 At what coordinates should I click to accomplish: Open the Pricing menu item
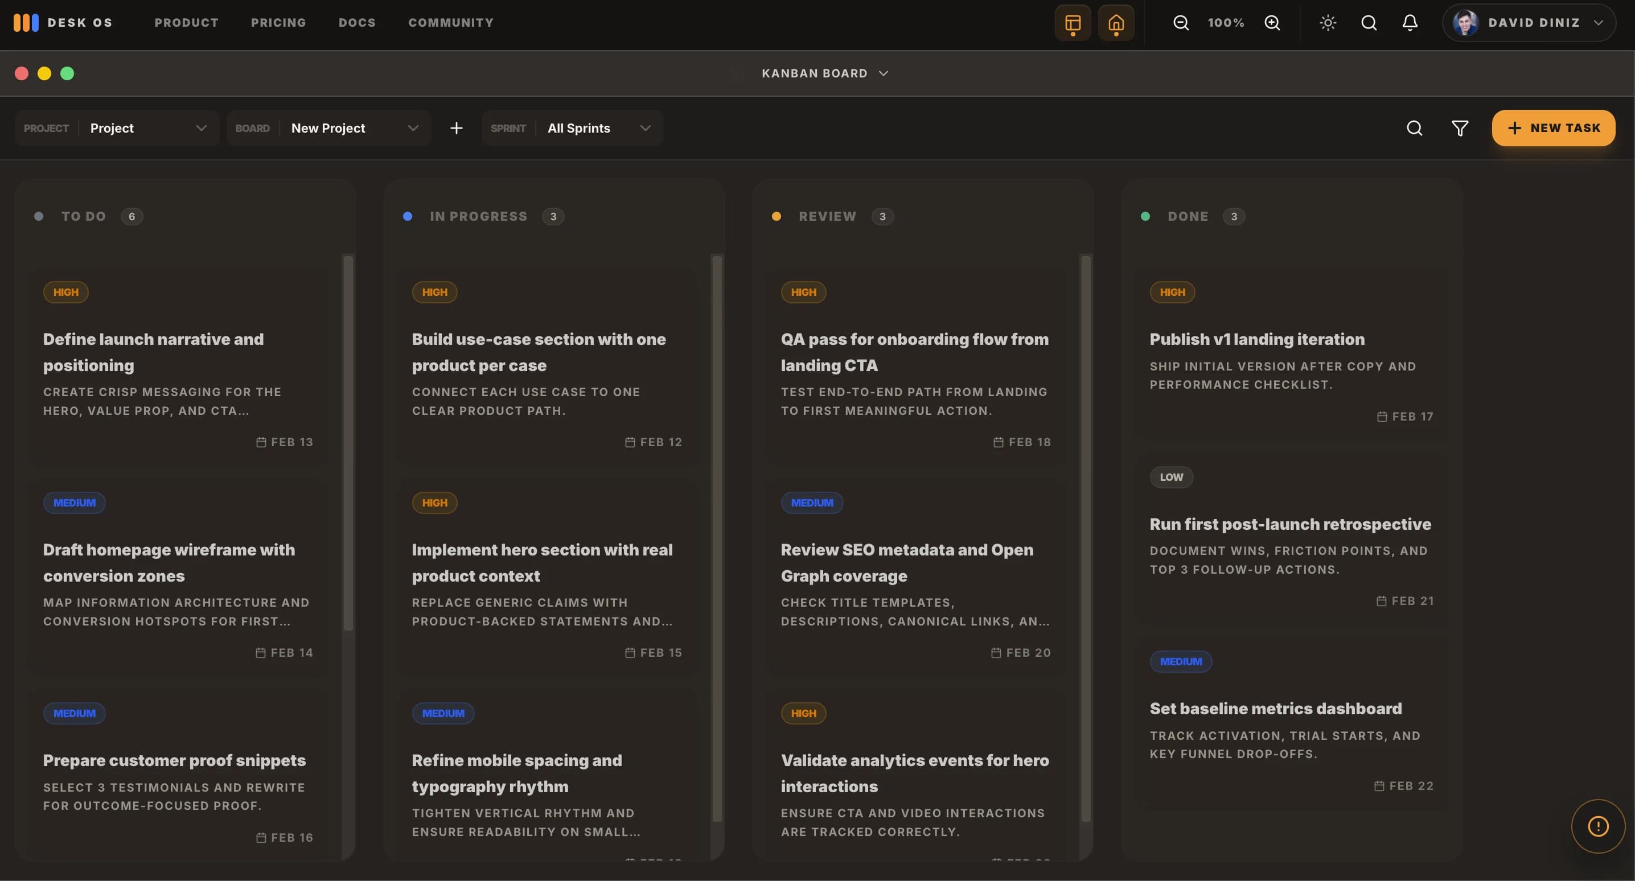278,23
